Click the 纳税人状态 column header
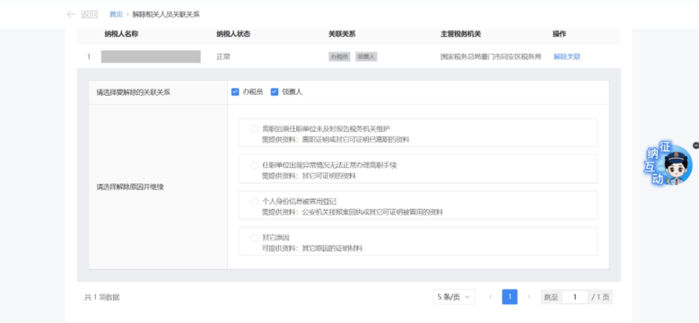Viewport: 699px width, 323px height. [233, 34]
